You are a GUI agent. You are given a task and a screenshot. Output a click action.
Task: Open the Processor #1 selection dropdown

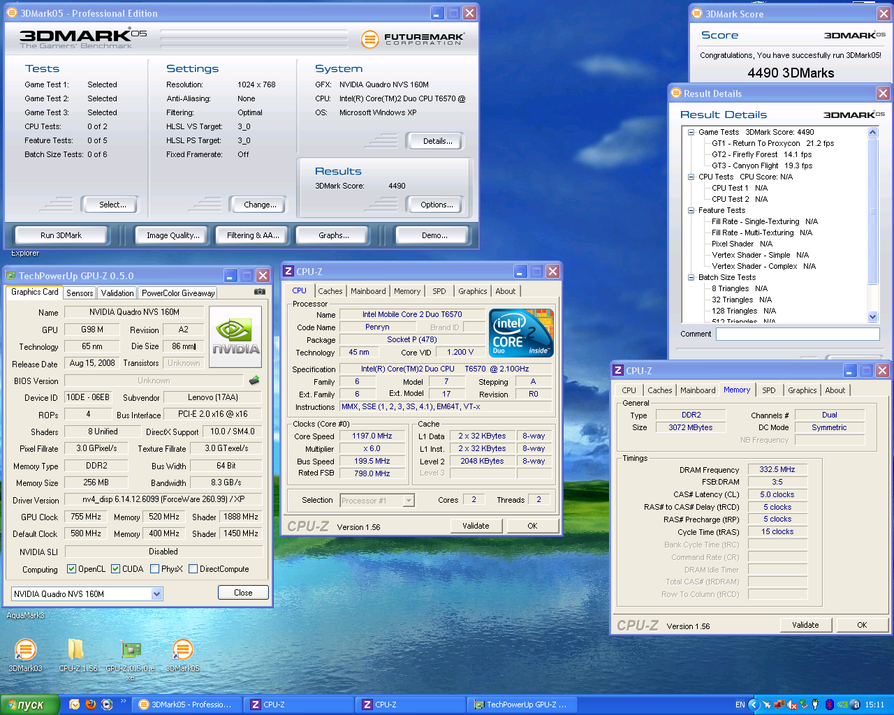point(377,500)
